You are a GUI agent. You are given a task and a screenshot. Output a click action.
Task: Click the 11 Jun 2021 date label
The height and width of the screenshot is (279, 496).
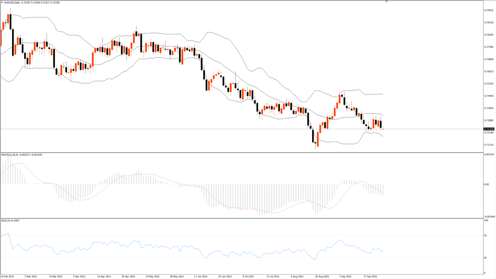(201, 277)
